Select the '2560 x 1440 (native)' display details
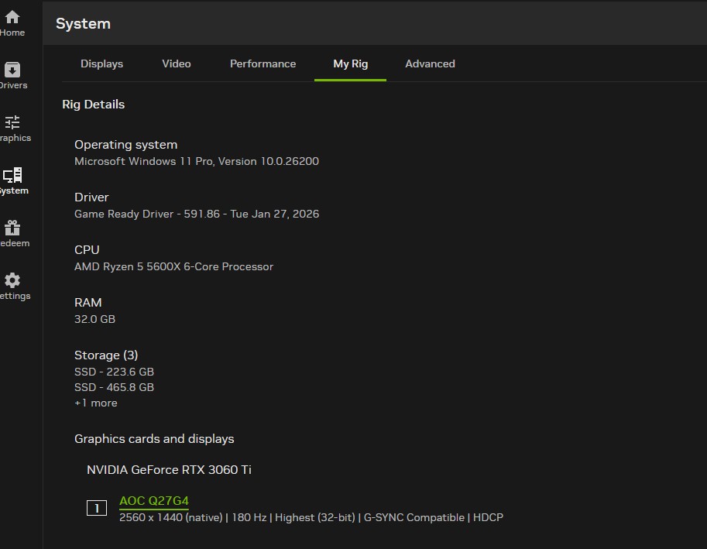 311,517
